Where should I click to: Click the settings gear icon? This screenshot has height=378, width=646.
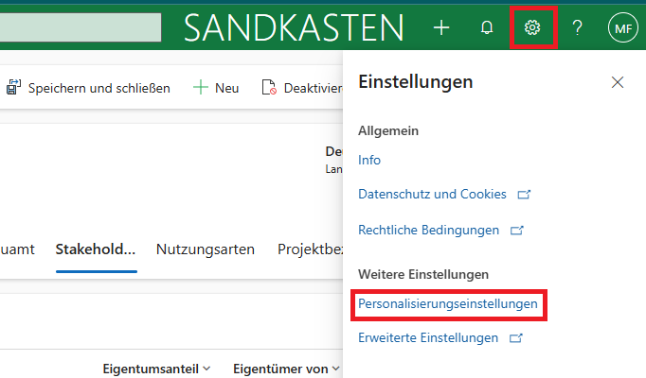click(532, 28)
